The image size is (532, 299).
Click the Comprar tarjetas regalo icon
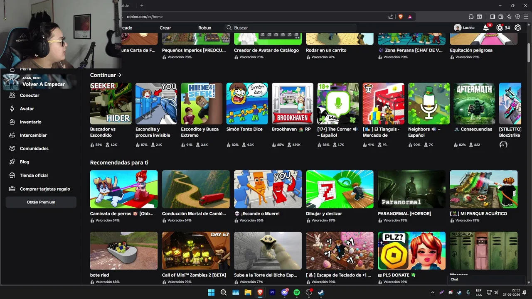(x=12, y=189)
